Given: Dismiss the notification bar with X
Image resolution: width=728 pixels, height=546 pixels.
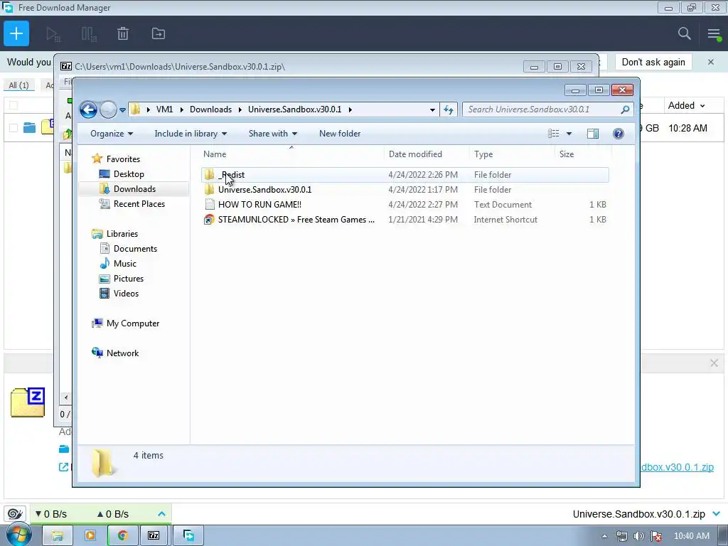Looking at the screenshot, I should [711, 62].
